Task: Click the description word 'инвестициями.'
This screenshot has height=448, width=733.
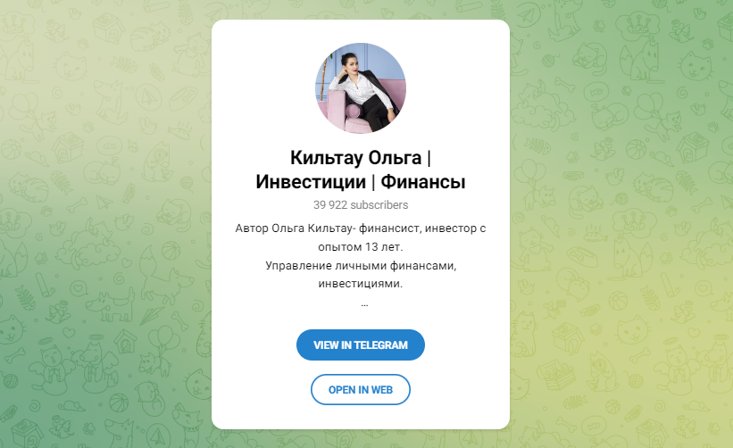Action: [x=361, y=284]
